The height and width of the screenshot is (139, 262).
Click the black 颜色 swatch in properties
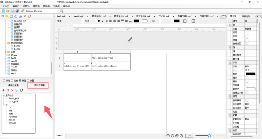coord(250,74)
